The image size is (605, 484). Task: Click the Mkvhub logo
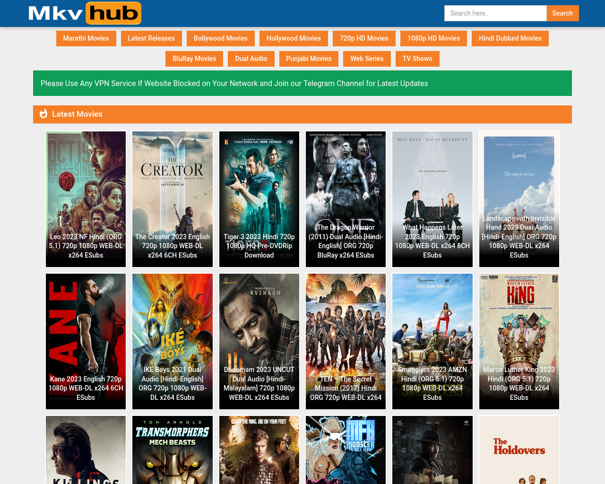click(x=85, y=13)
